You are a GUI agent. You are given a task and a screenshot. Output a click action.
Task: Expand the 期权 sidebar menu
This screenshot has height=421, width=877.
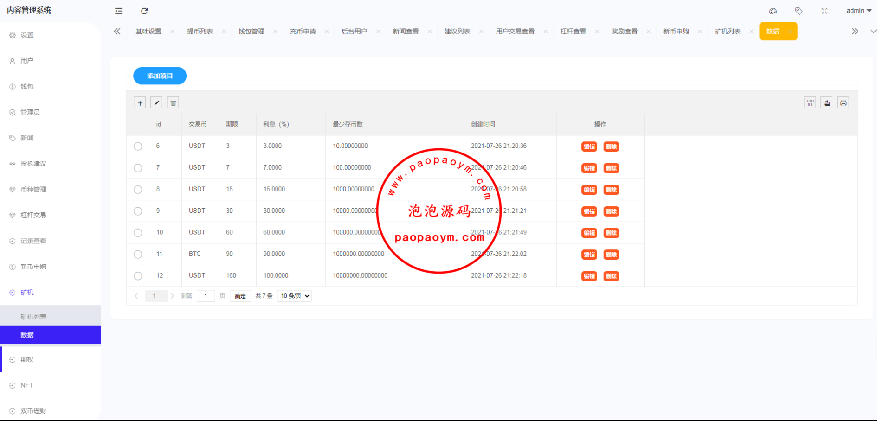click(x=27, y=359)
